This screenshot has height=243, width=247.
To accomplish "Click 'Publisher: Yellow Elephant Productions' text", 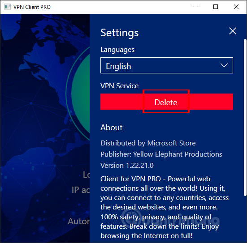I will click(x=161, y=154).
